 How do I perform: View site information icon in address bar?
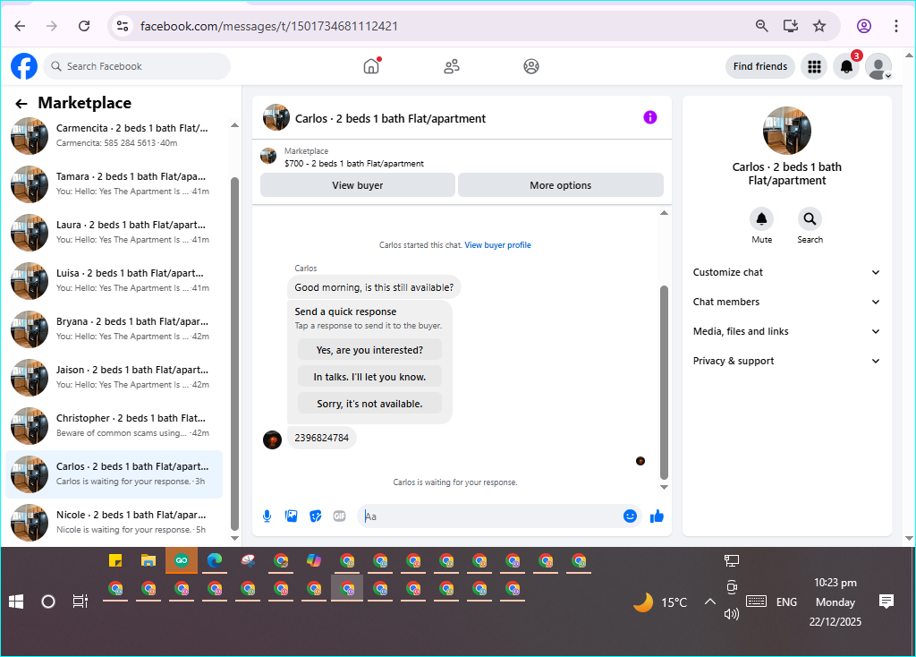122,26
